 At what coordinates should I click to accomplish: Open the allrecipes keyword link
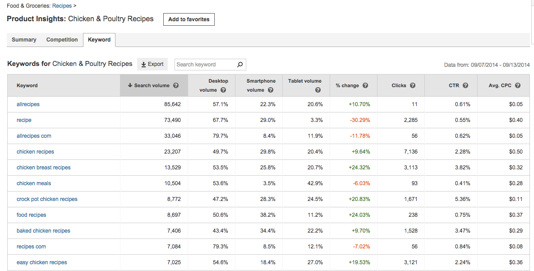pyautogui.click(x=28, y=104)
